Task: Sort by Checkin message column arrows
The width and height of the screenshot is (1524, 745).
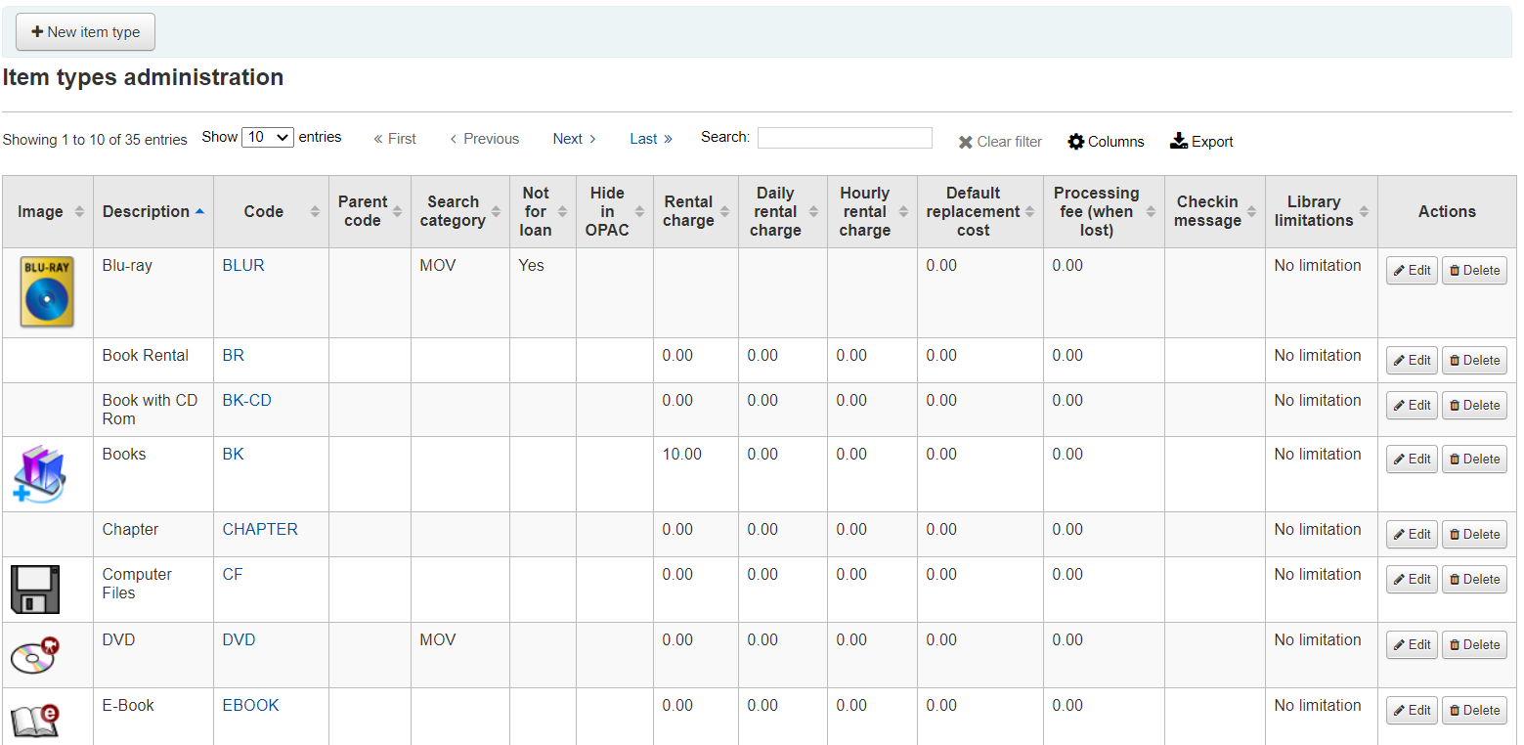Action: (x=1251, y=212)
